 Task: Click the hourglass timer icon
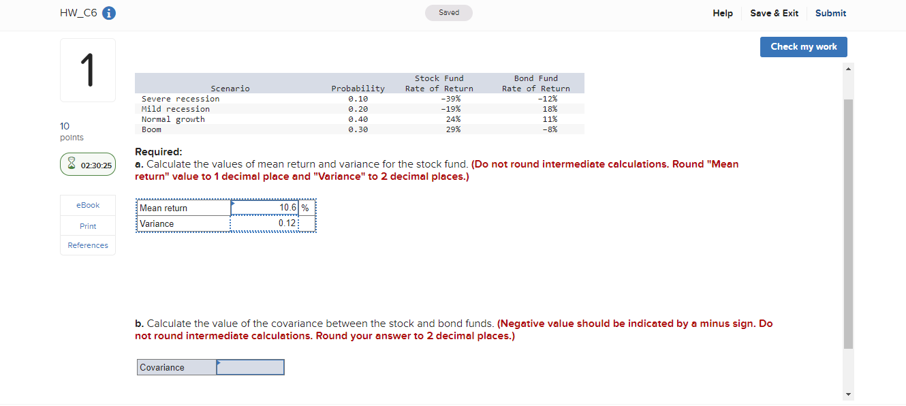point(72,164)
